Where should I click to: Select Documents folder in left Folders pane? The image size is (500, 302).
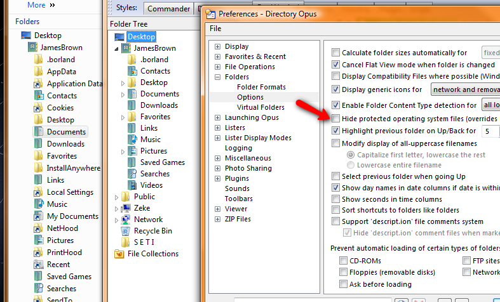(x=66, y=132)
